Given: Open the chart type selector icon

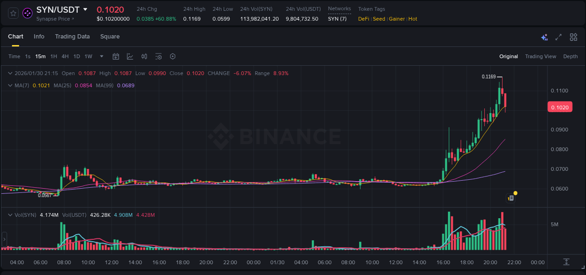Looking at the screenshot, I should 129,56.
